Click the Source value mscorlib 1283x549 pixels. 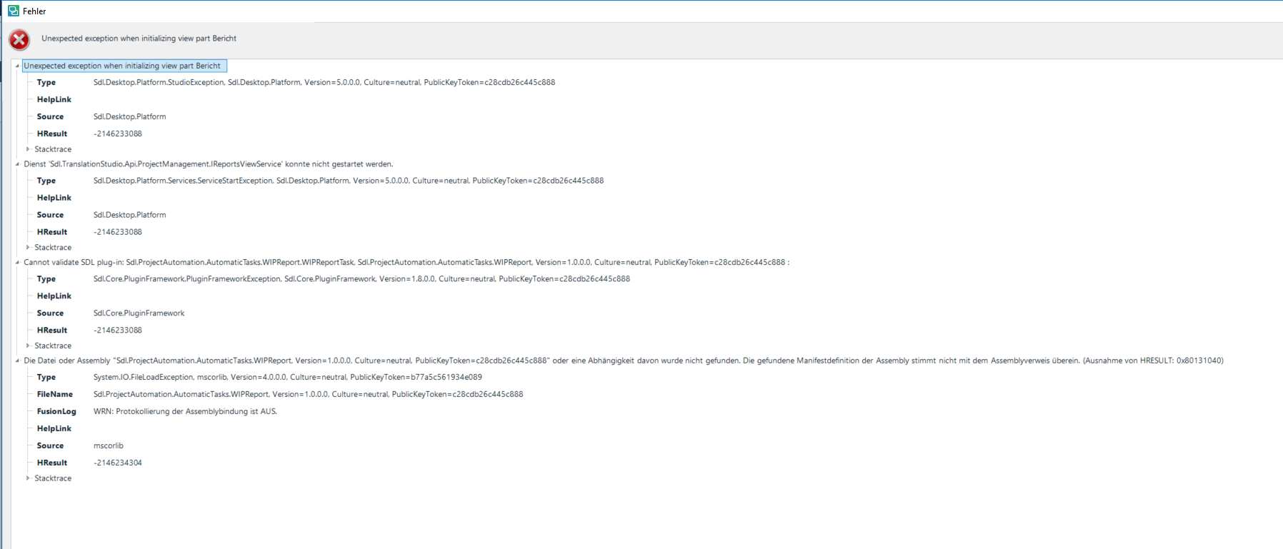pyautogui.click(x=109, y=445)
